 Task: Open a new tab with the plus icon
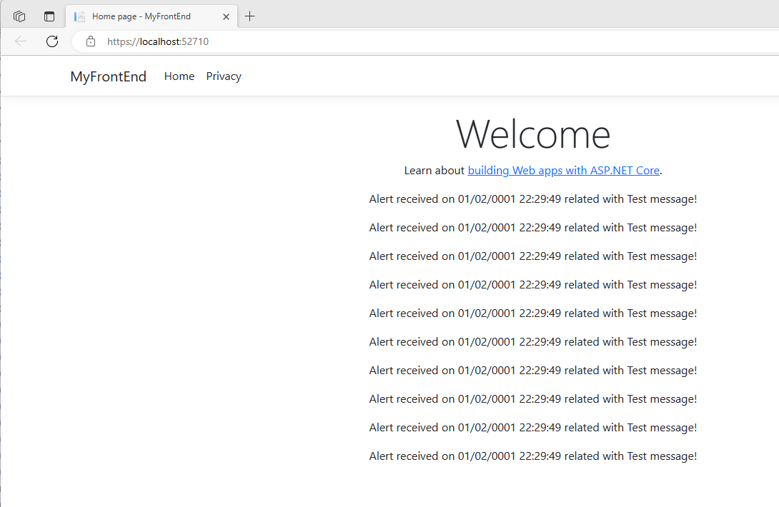click(x=249, y=16)
